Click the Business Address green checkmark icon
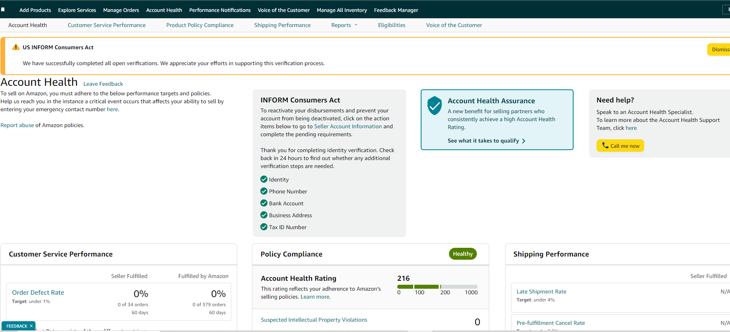 (264, 215)
